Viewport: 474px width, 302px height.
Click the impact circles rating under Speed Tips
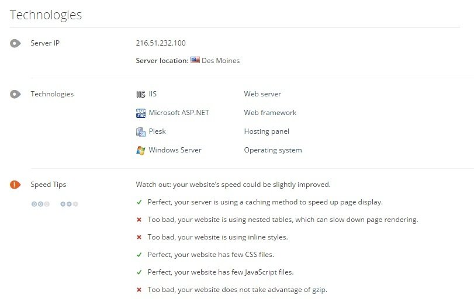coord(40,204)
